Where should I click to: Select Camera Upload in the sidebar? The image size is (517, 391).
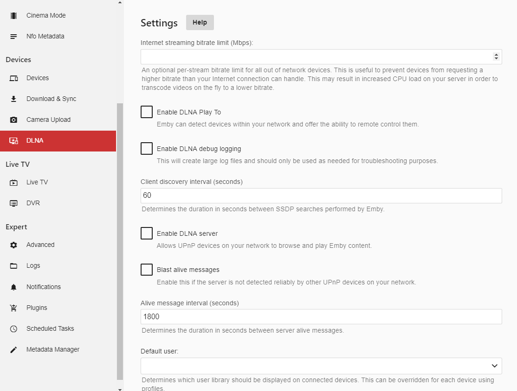(58, 120)
